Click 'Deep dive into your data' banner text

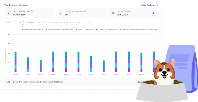[x=38, y=82]
